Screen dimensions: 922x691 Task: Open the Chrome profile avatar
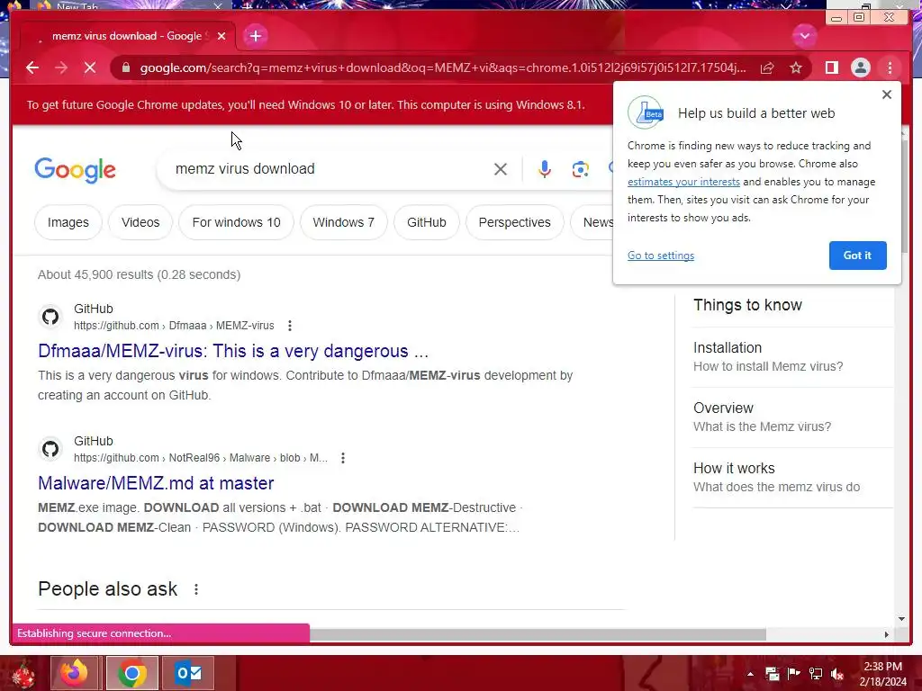[860, 67]
